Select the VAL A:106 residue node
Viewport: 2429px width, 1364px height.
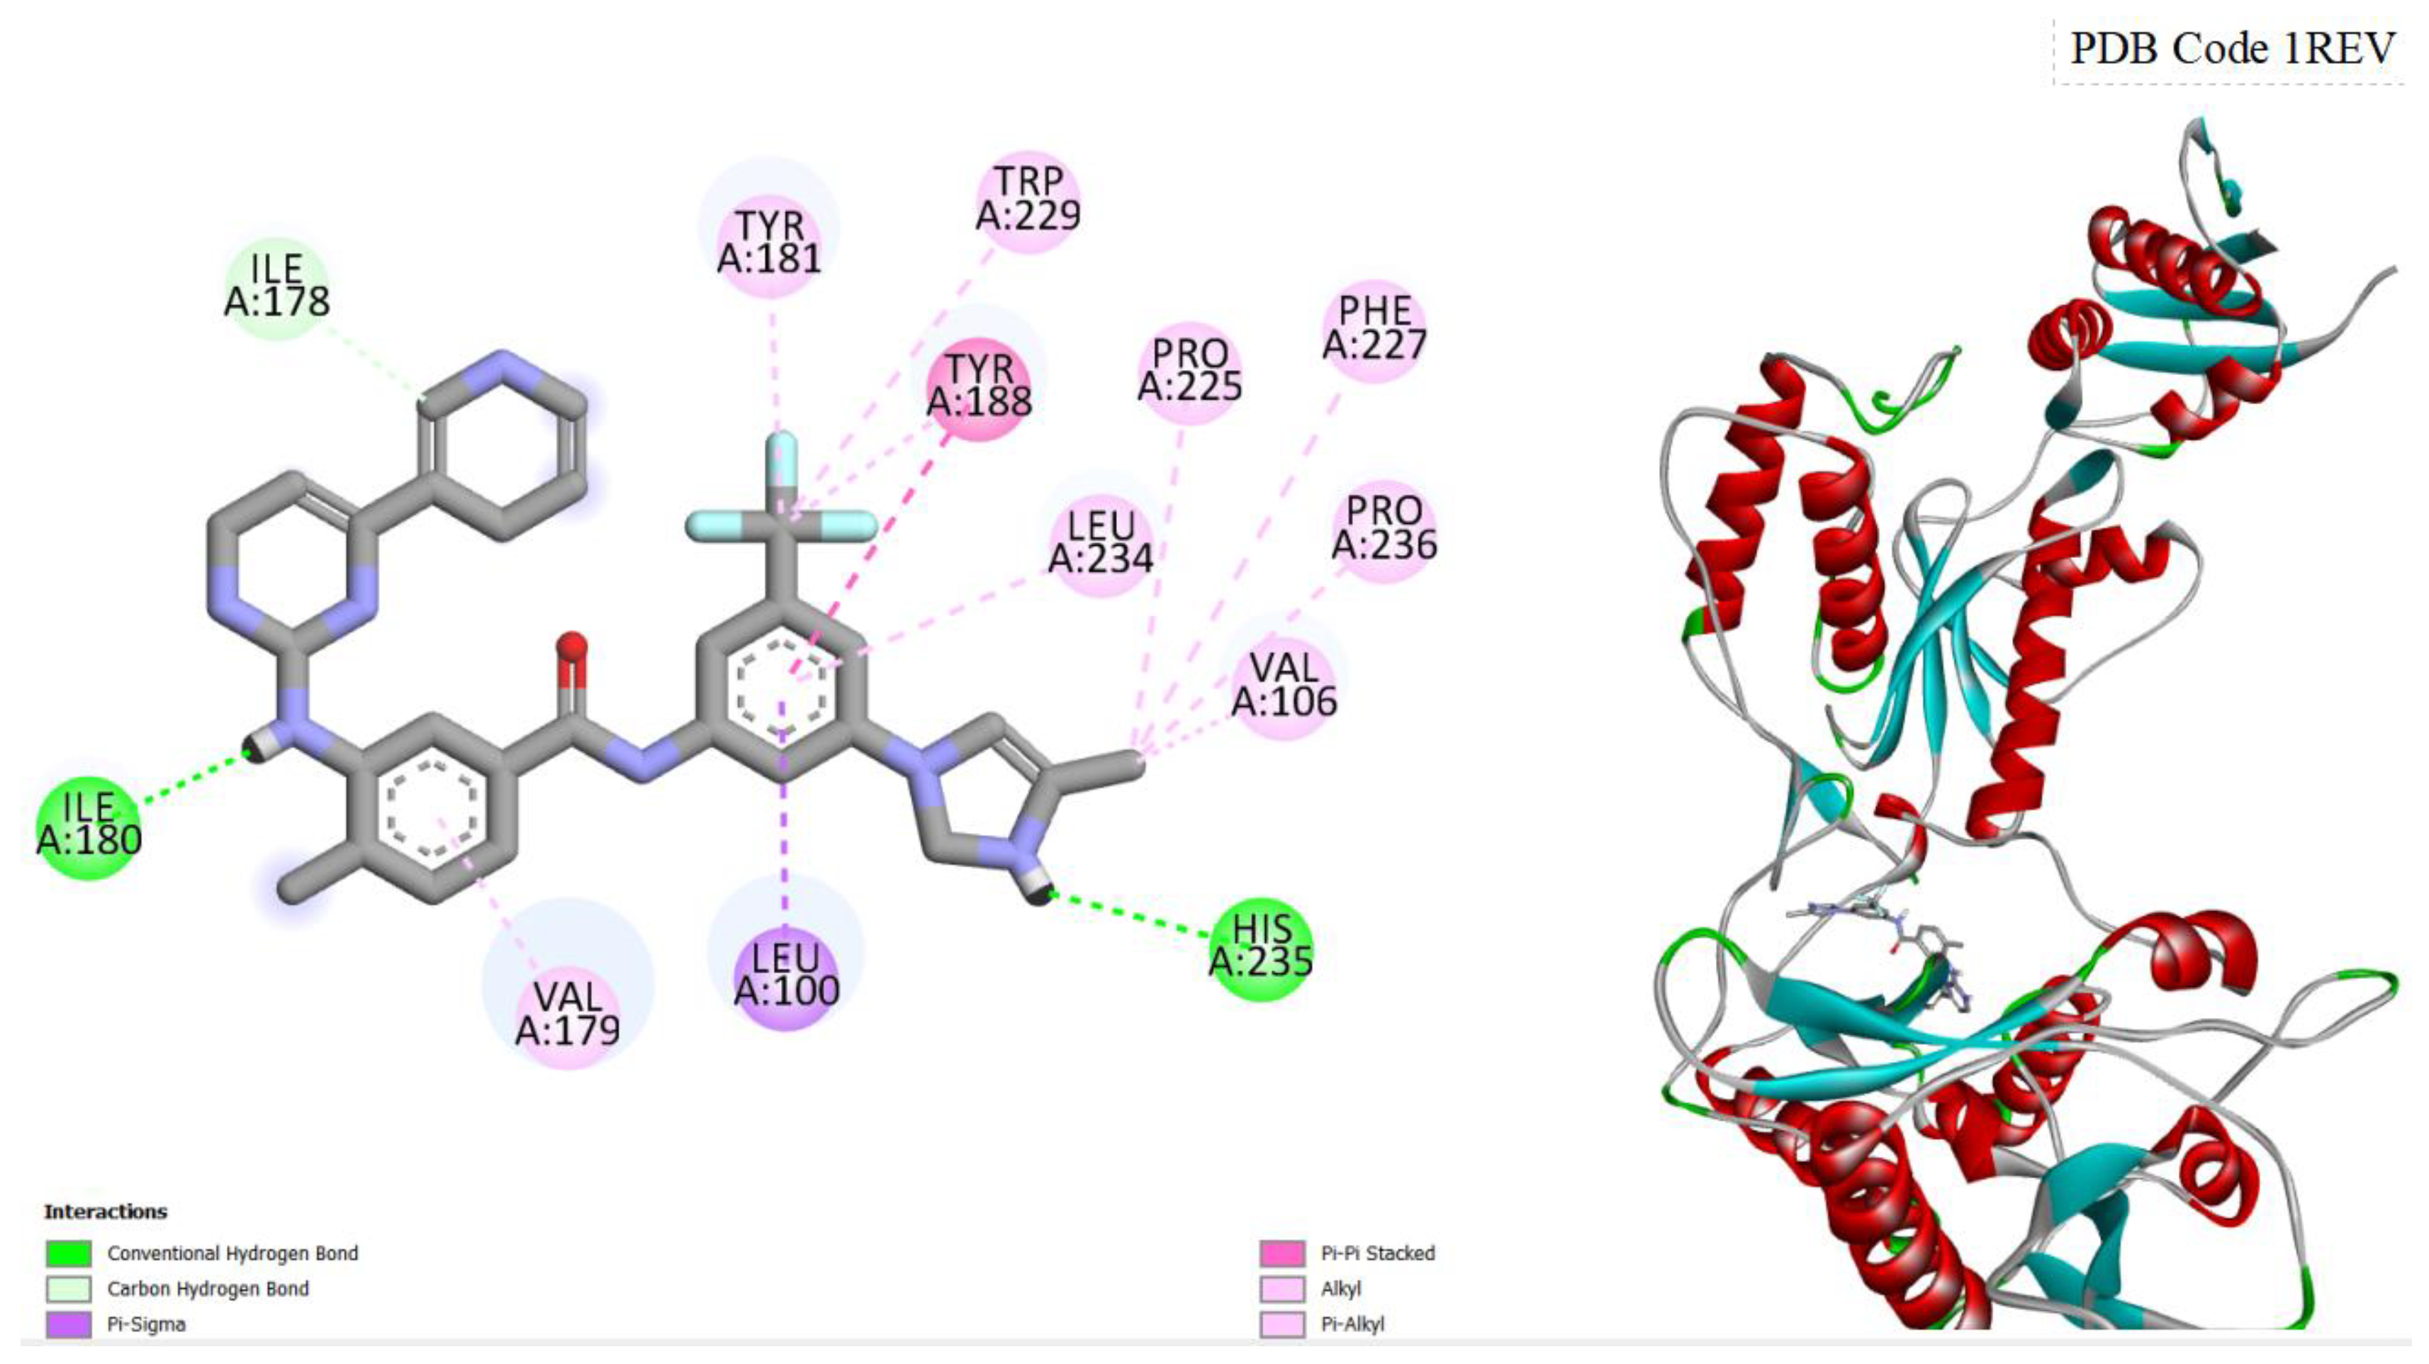pos(1284,685)
